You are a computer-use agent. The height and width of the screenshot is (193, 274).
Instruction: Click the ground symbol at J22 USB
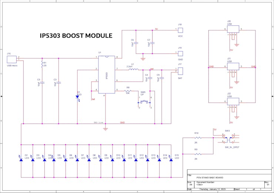pyautogui.click(x=237, y=118)
